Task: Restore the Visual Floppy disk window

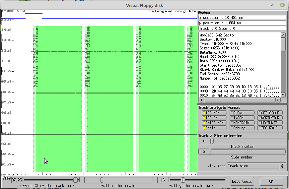Action: click(272, 5)
